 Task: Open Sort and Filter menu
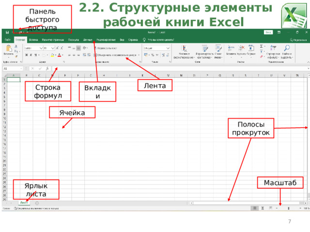pyautogui.click(x=273, y=52)
